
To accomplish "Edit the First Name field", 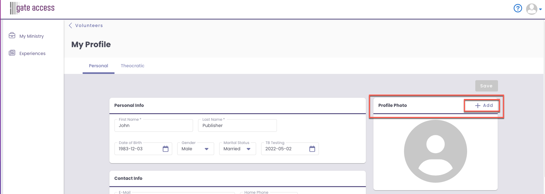I will point(154,125).
